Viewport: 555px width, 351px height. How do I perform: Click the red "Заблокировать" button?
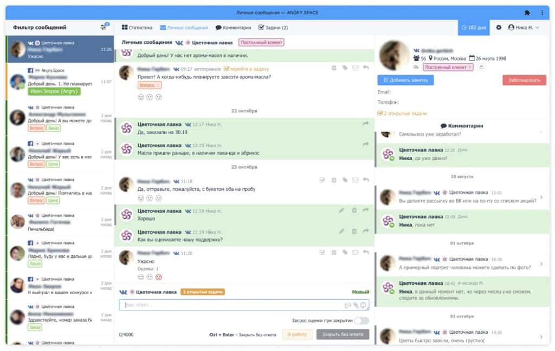tap(524, 80)
